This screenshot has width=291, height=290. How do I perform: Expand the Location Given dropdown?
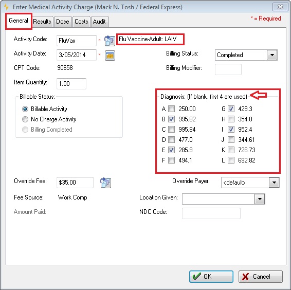tap(260, 199)
